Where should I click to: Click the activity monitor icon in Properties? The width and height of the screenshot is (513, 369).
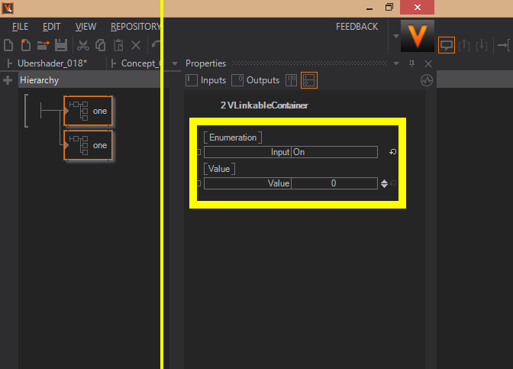[x=427, y=80]
